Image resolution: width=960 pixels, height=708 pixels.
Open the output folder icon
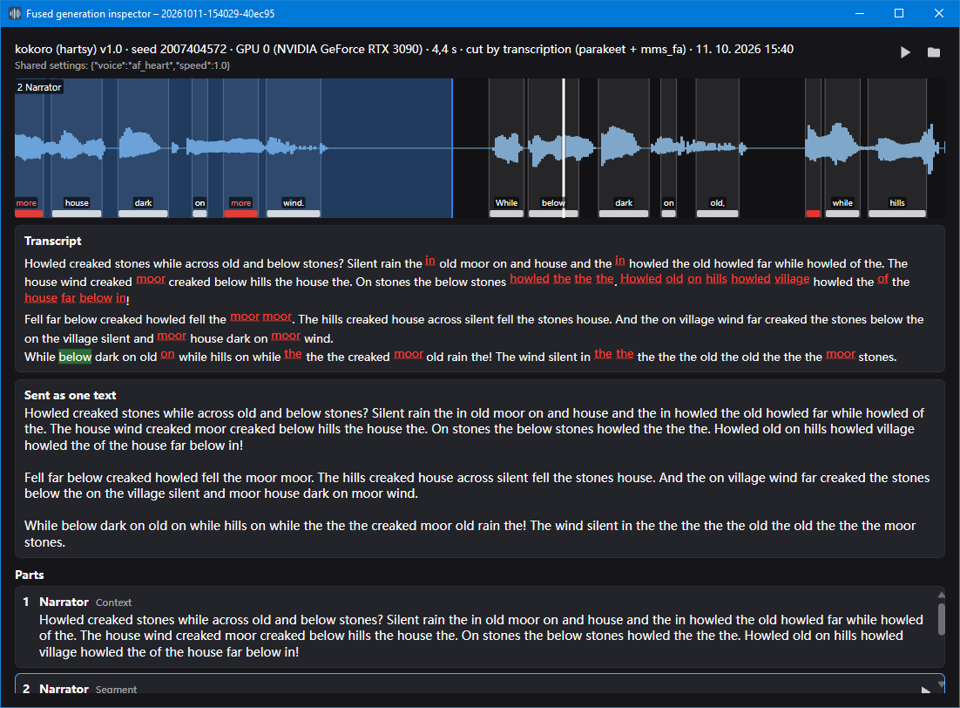tap(934, 52)
